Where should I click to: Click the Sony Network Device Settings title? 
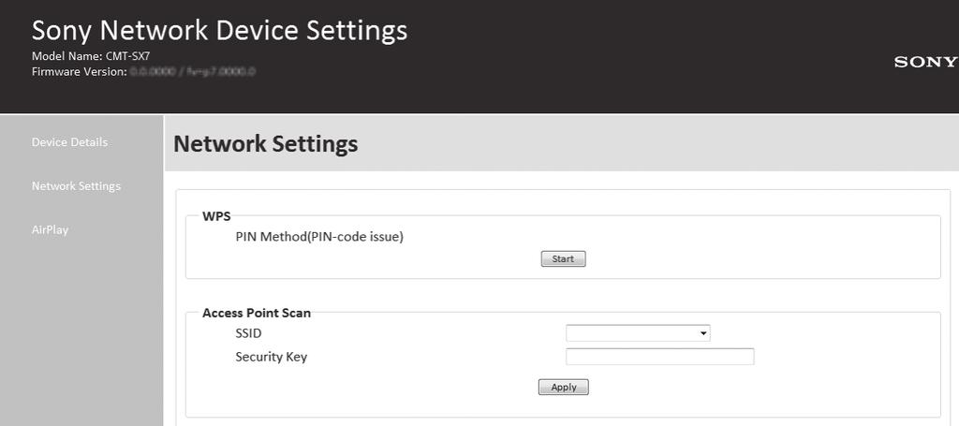coord(219,31)
